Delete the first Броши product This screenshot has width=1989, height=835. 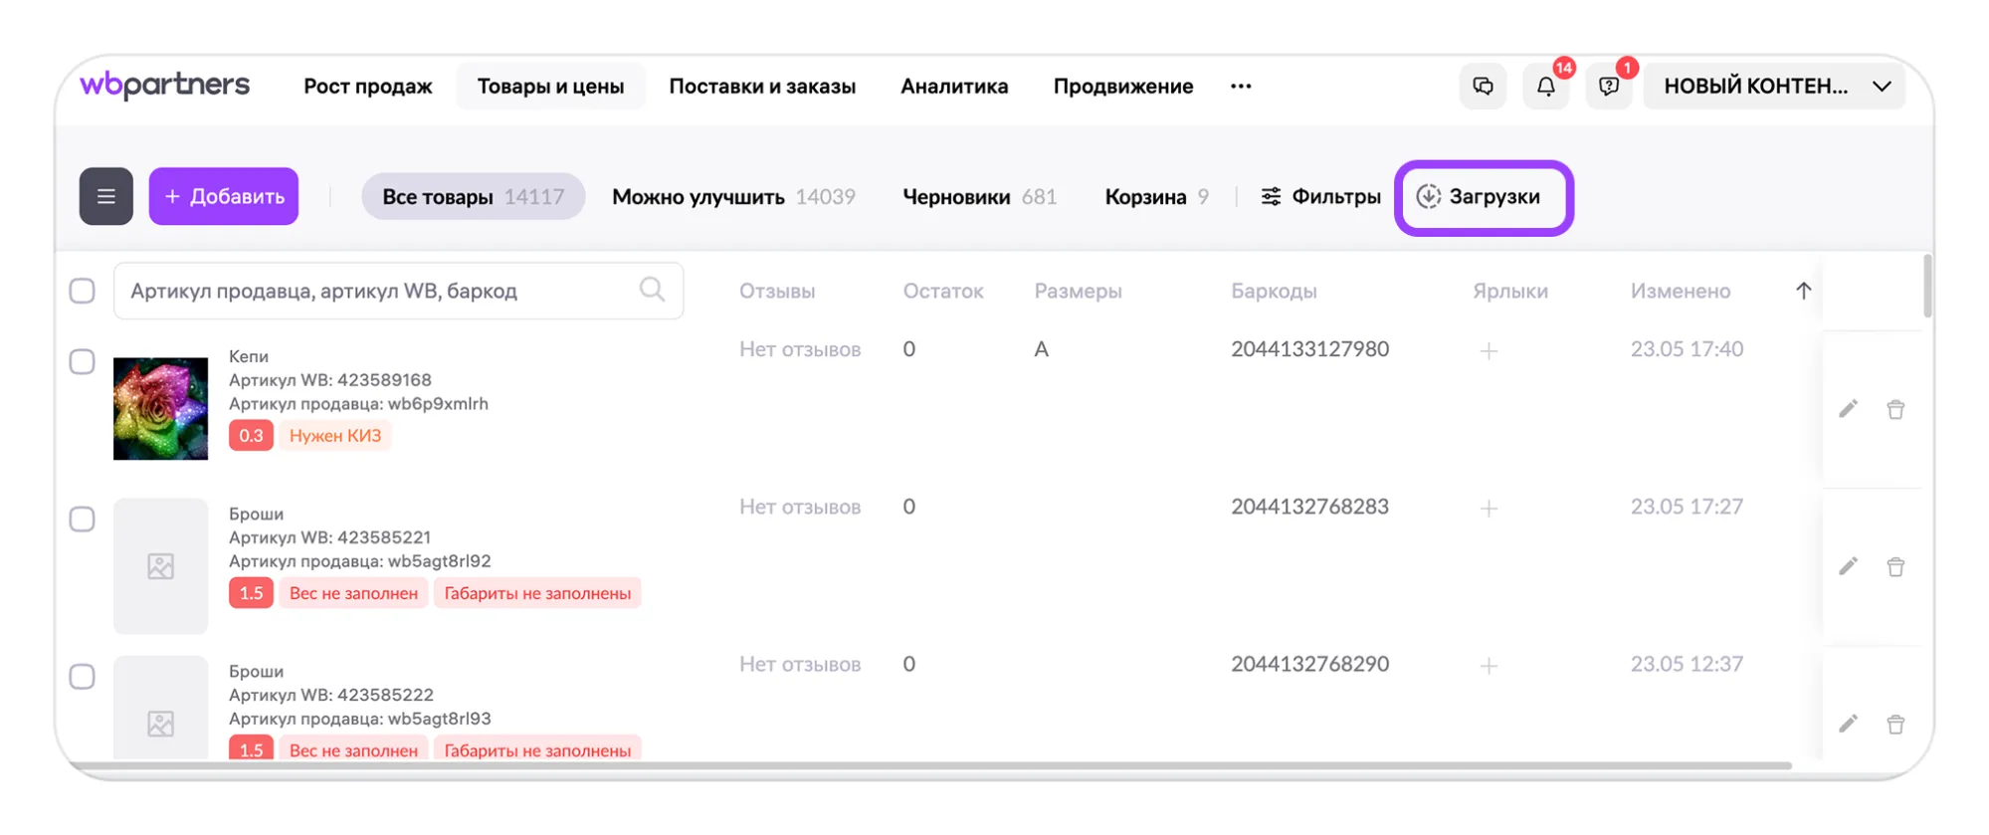pos(1895,566)
